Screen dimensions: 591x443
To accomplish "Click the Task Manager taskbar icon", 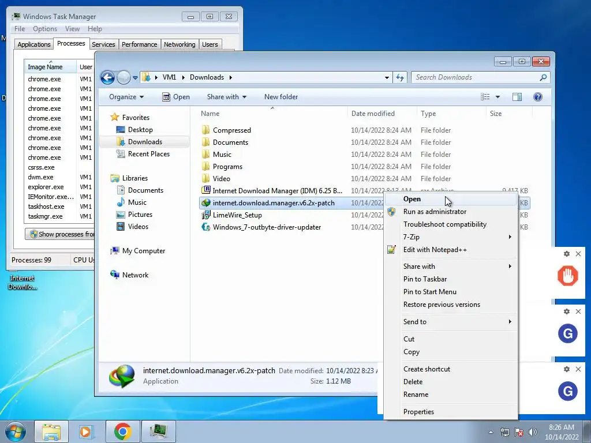I will point(159,431).
